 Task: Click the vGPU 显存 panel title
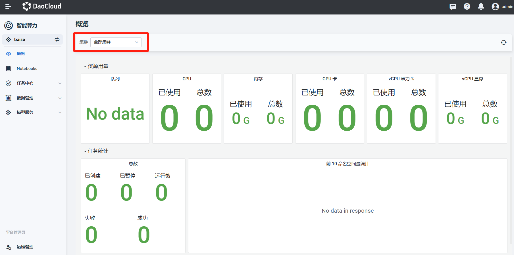point(473,79)
